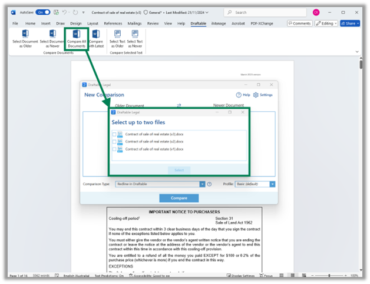Viewport: 370px width, 284px height.
Task: Open the Comparison Type dropdown
Action: pos(202,184)
